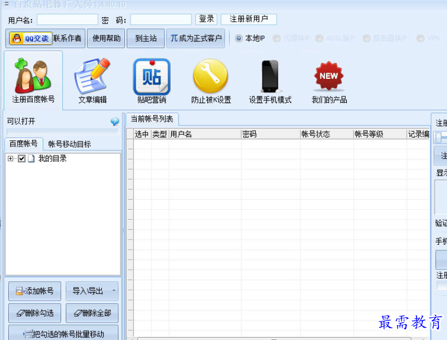The image size is (447, 340).
Task: Expand 我的目录 tree node
Action: click(x=11, y=158)
